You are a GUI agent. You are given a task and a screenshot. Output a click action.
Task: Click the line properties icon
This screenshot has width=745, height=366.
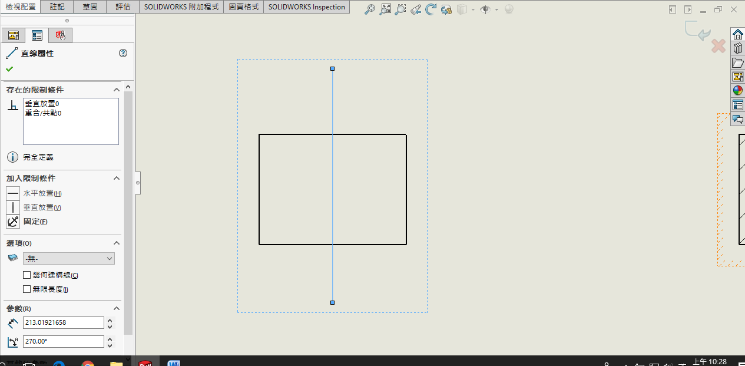click(x=12, y=53)
